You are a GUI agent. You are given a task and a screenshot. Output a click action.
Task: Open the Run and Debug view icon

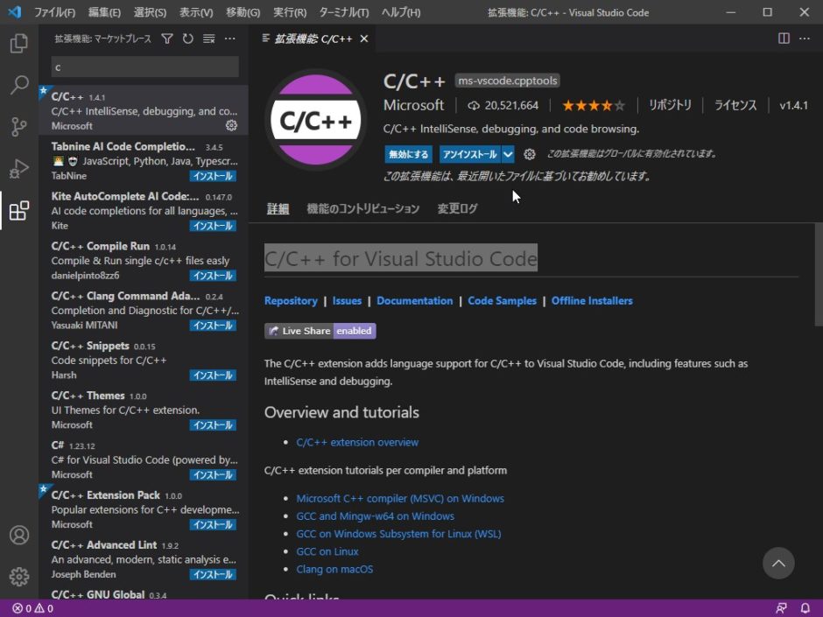[19, 168]
